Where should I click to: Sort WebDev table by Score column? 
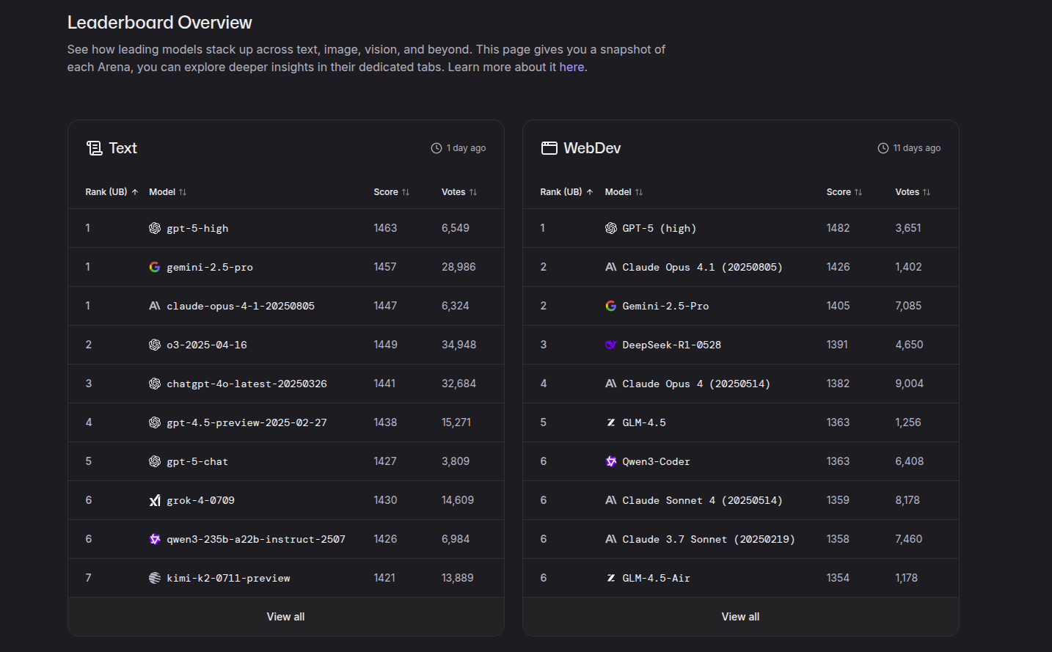pos(844,192)
